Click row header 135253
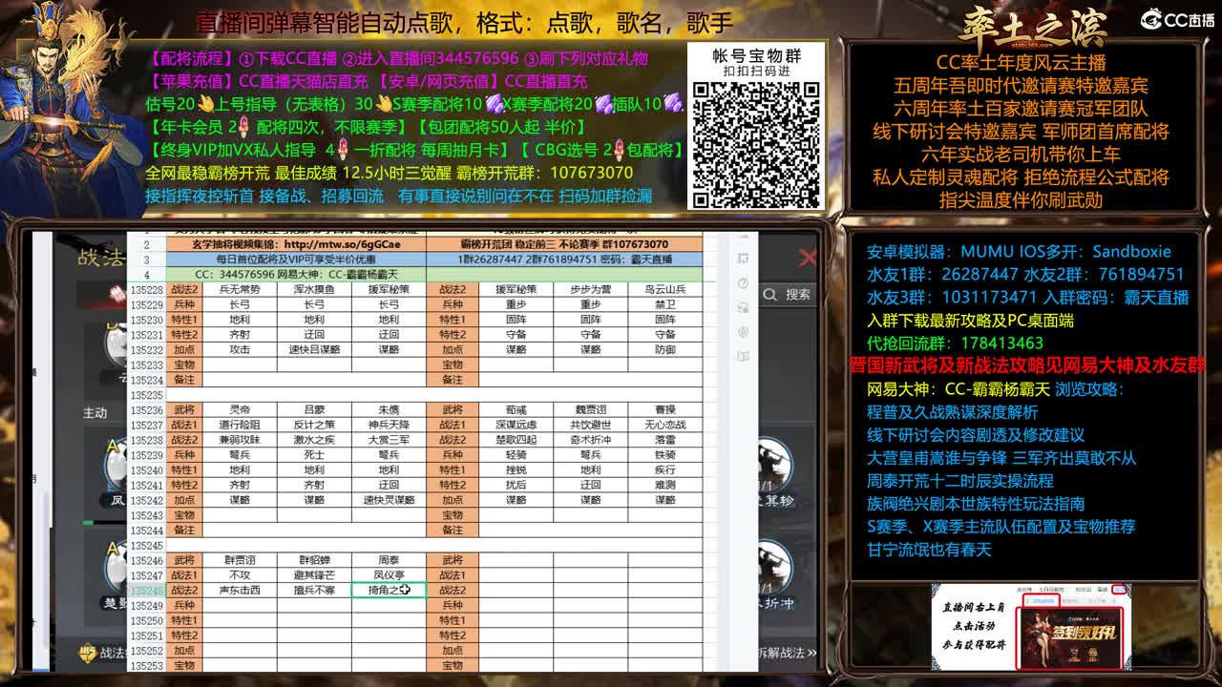Screen dimensions: 1222x687 tap(146, 666)
